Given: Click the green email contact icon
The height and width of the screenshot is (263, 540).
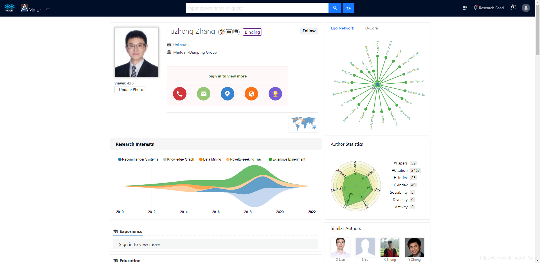Looking at the screenshot, I should pos(204,94).
